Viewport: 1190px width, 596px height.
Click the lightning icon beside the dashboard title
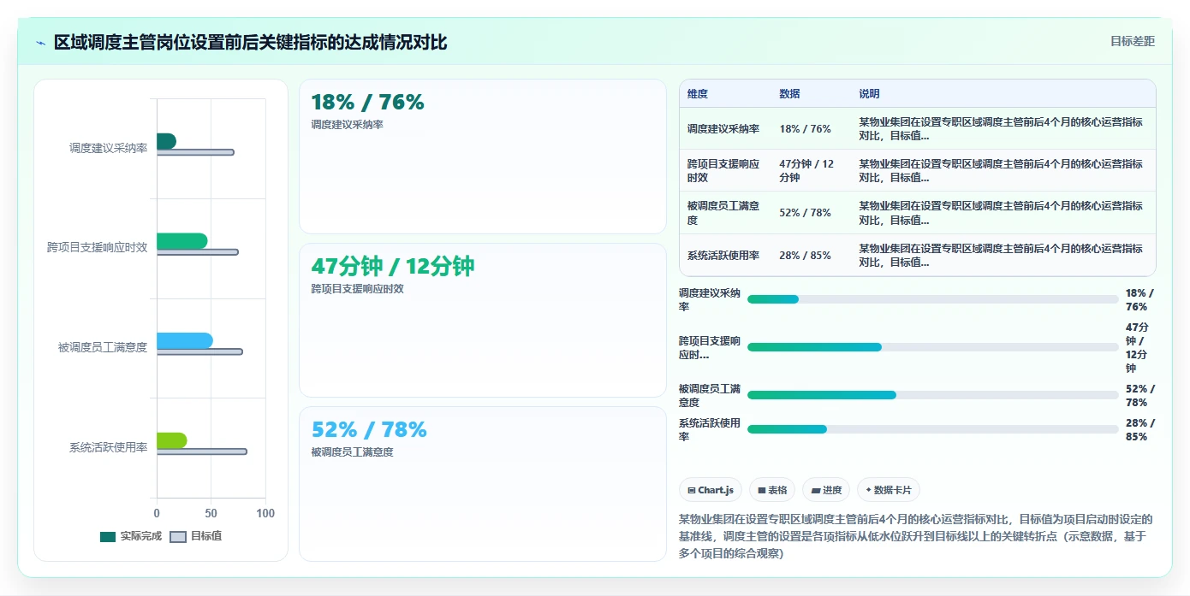point(40,43)
